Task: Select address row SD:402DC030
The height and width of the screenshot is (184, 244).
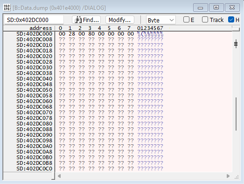Action: [35, 67]
